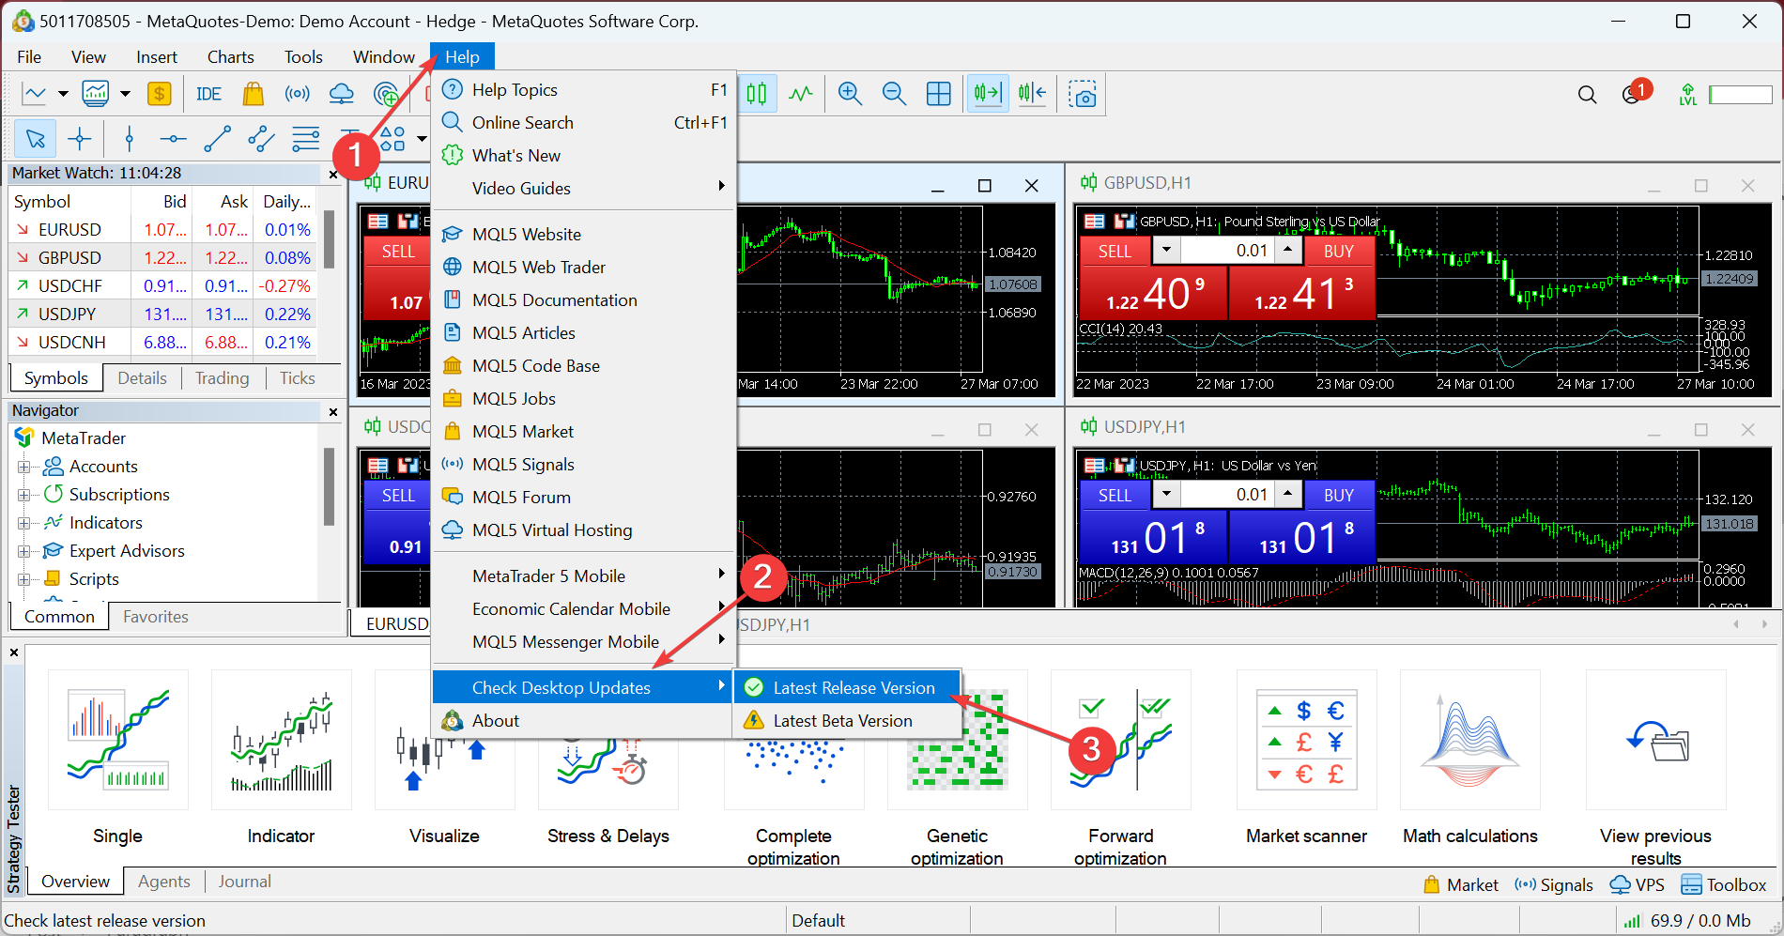
Task: Switch to Details tab in Market Watch
Action: [x=142, y=378]
